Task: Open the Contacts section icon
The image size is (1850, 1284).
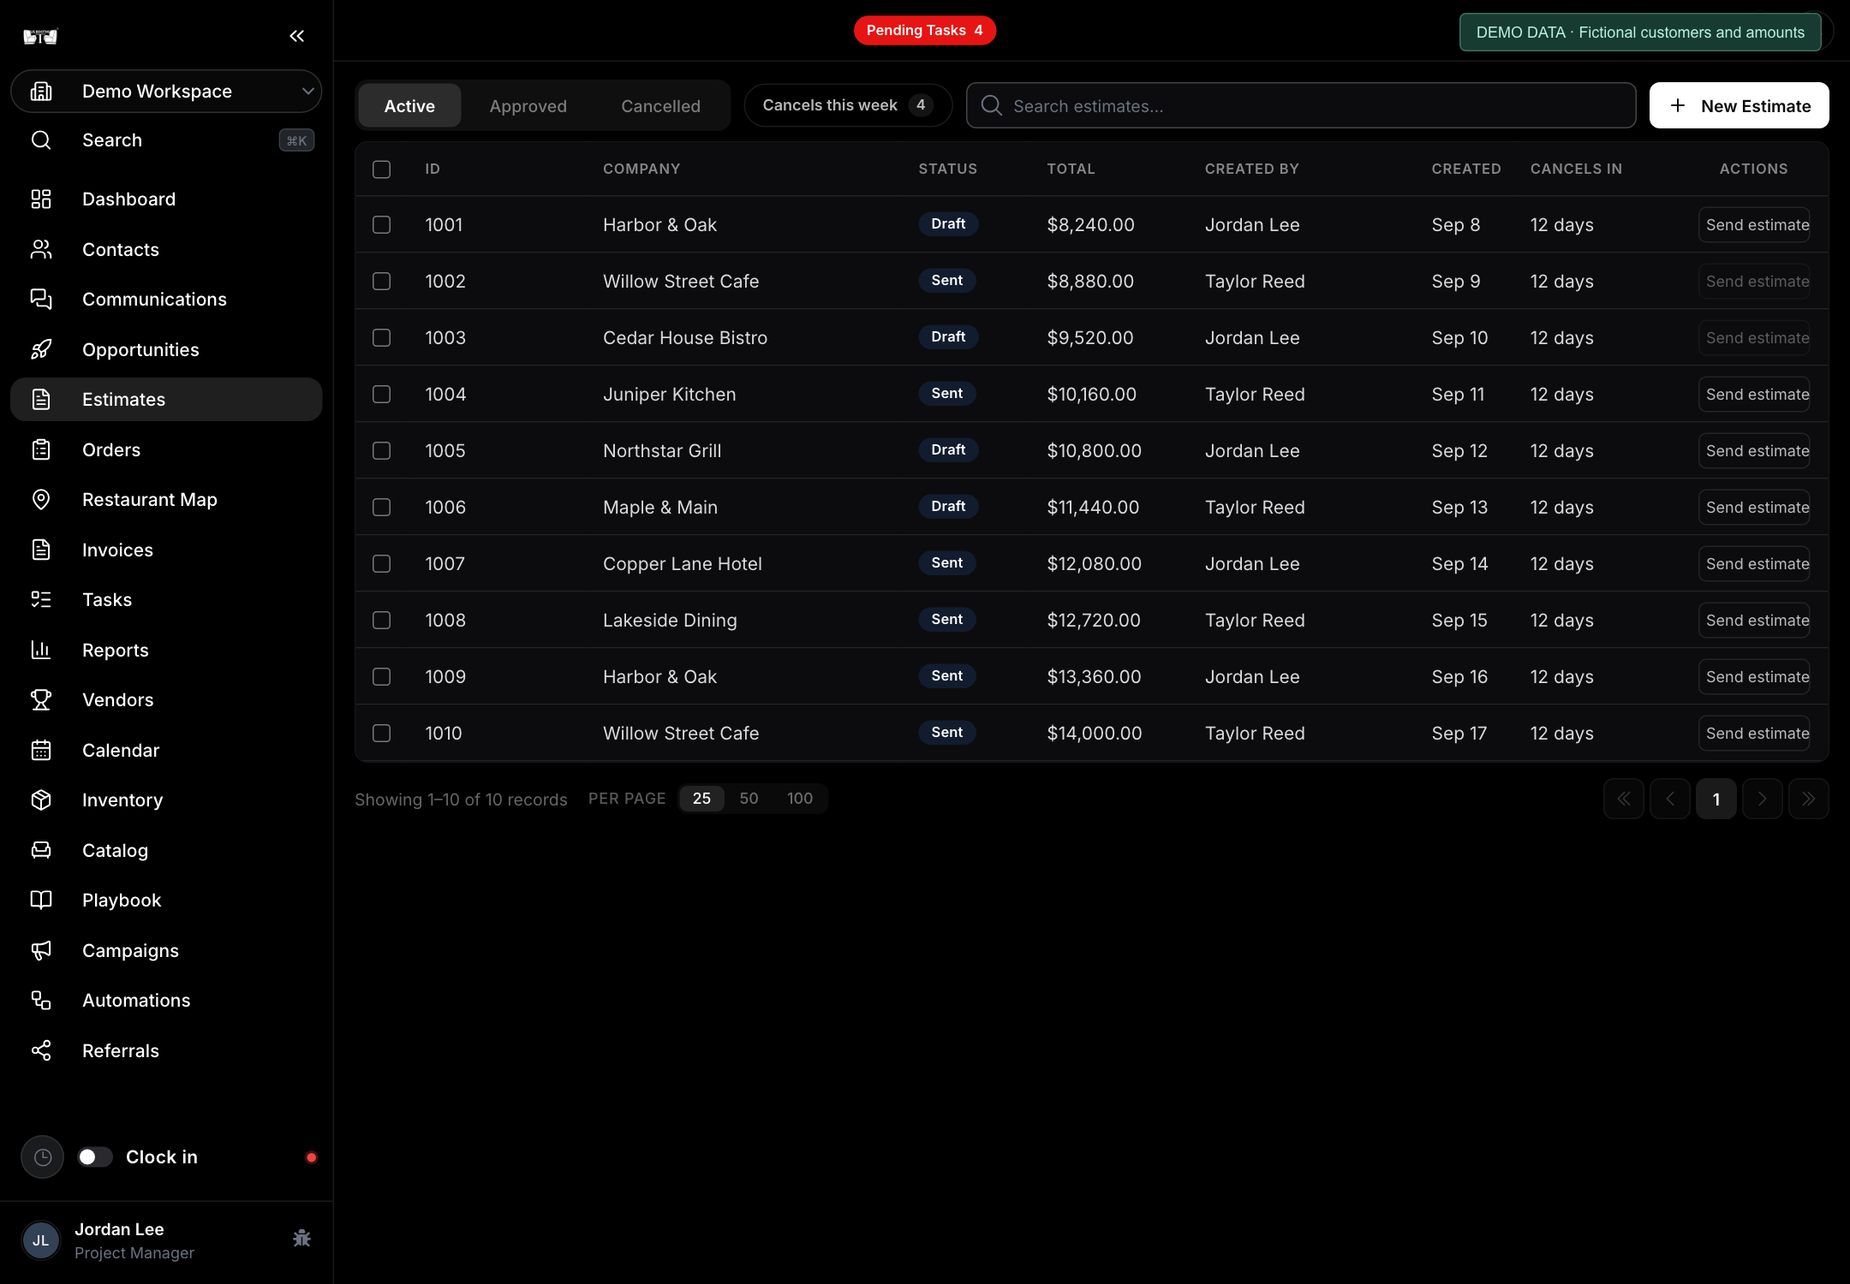Action: coord(41,249)
